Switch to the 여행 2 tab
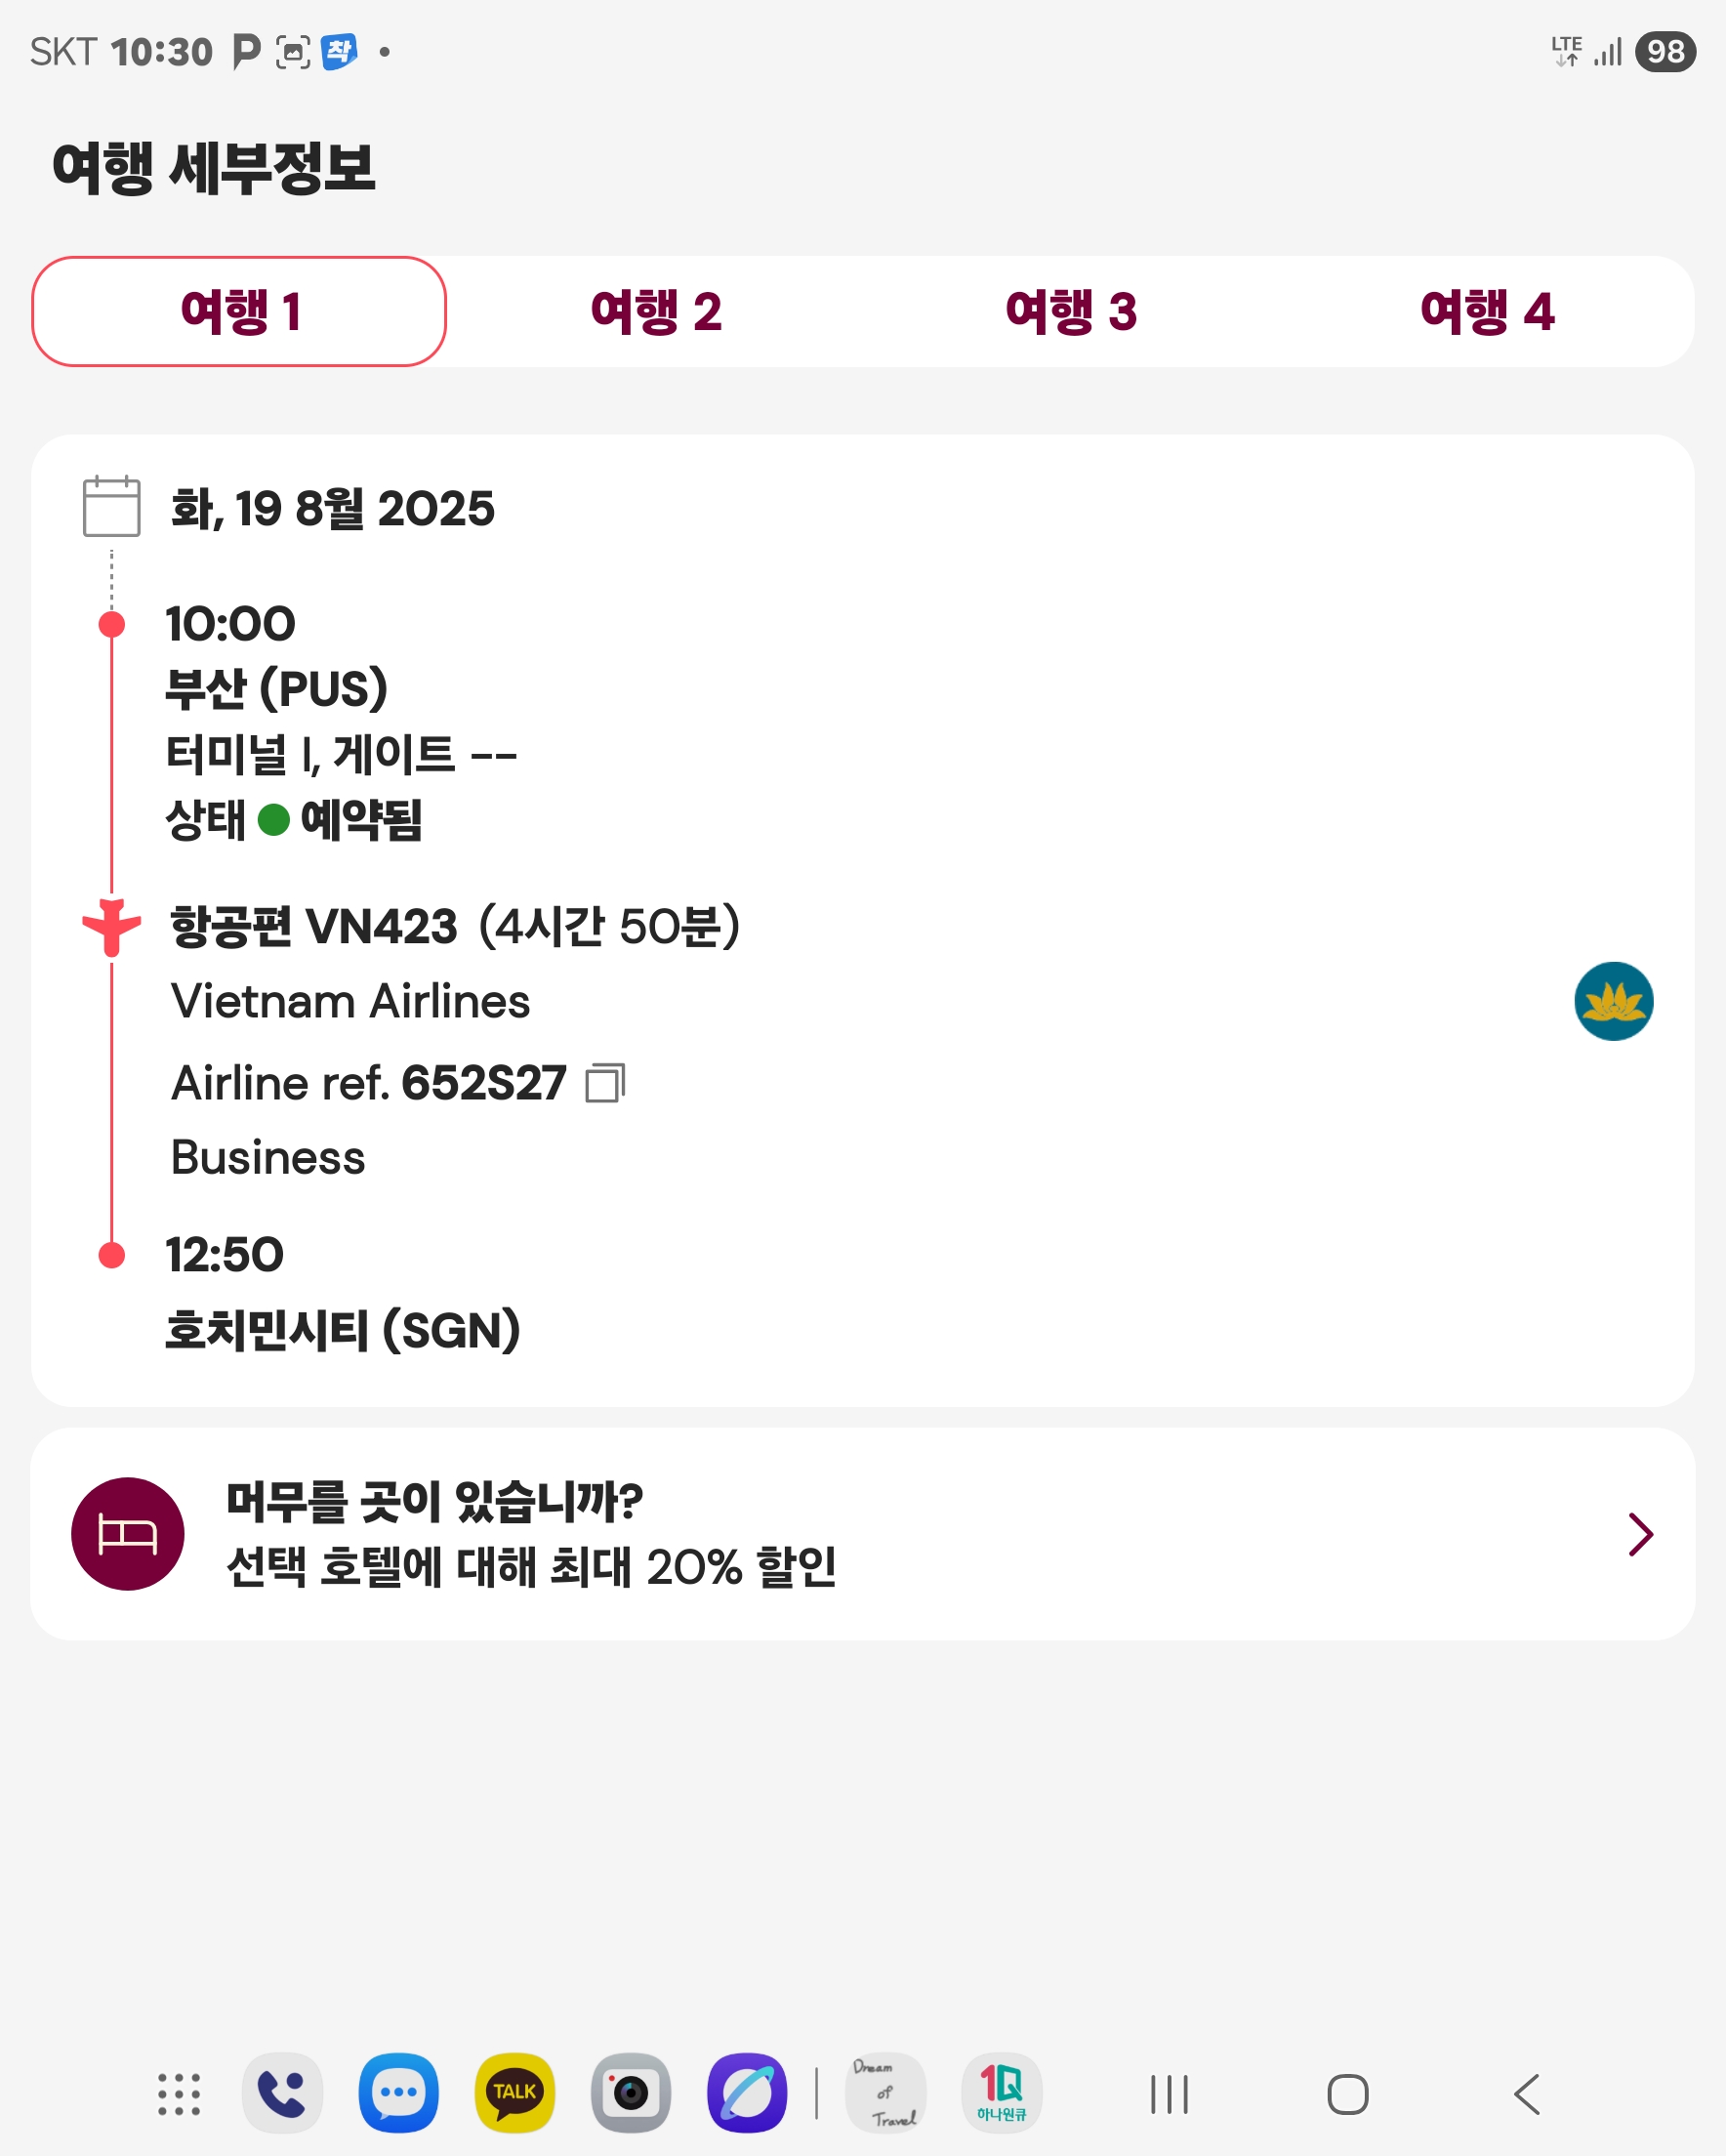This screenshot has width=1726, height=2156. (656, 312)
